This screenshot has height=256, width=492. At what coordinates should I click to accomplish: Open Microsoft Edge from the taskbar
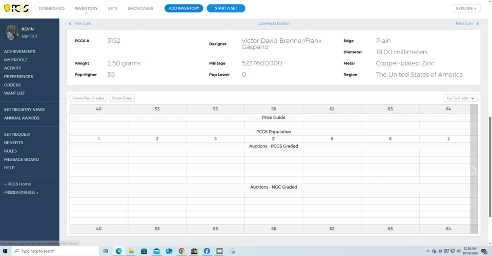119,251
